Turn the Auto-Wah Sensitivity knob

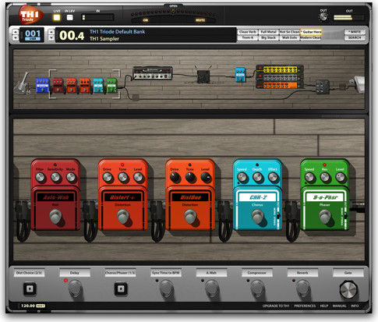click(55, 177)
